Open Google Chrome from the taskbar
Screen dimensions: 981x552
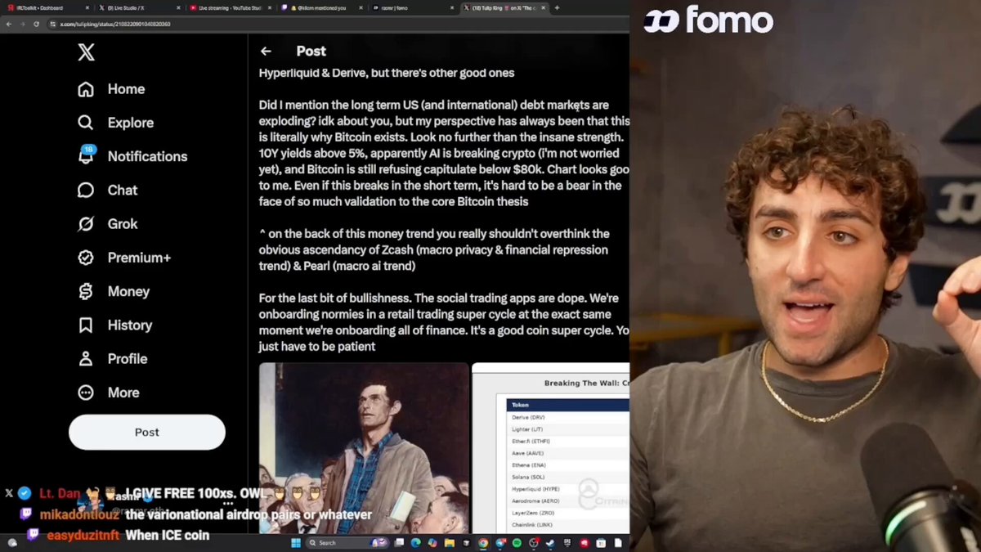tap(483, 543)
